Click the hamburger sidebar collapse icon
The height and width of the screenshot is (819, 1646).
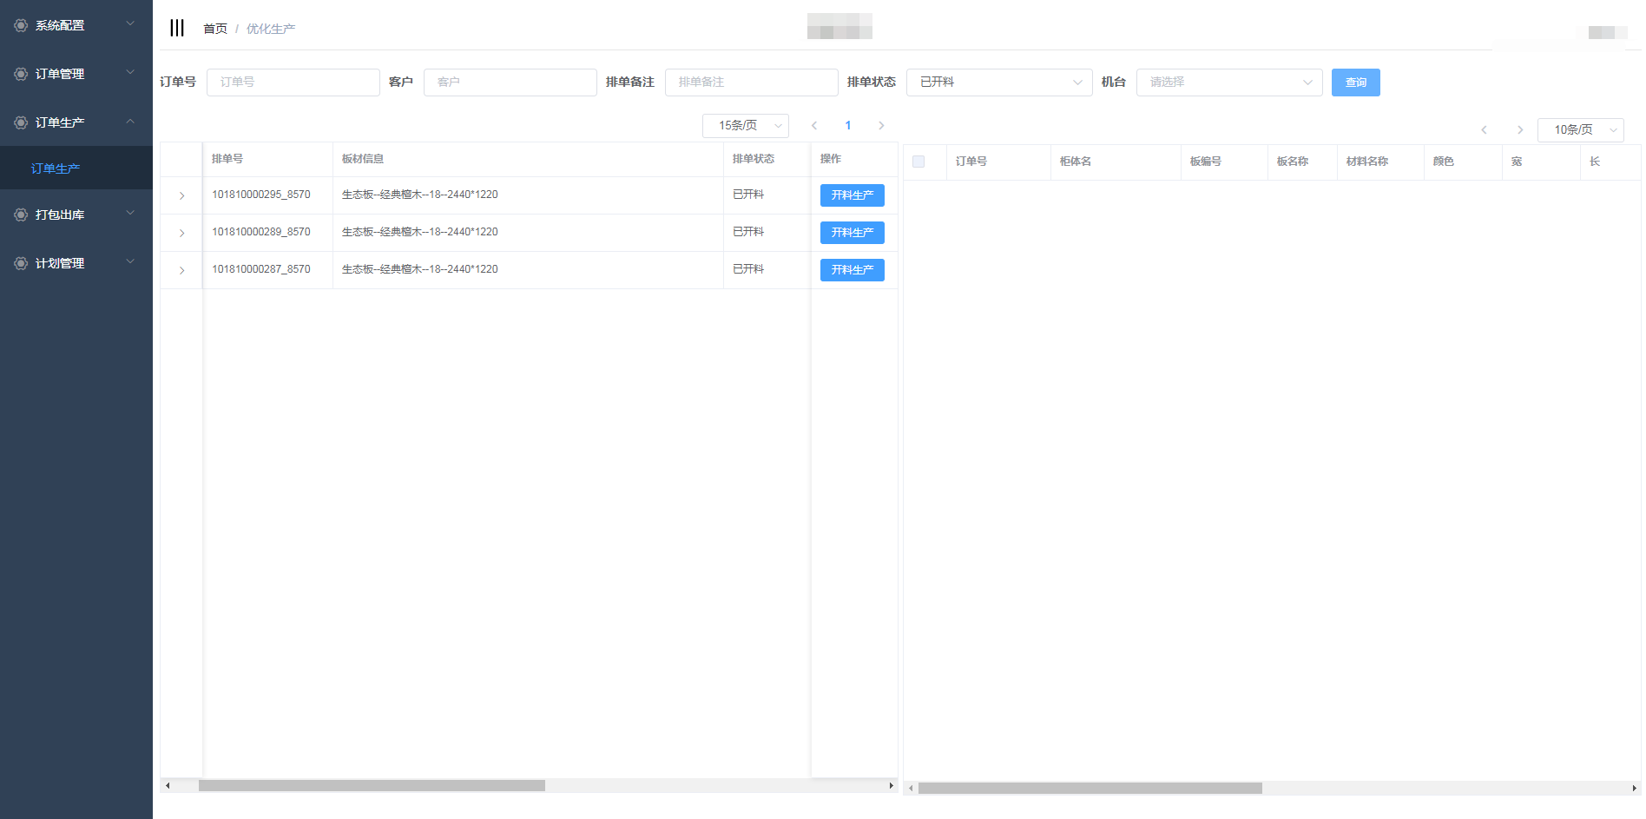(x=177, y=28)
